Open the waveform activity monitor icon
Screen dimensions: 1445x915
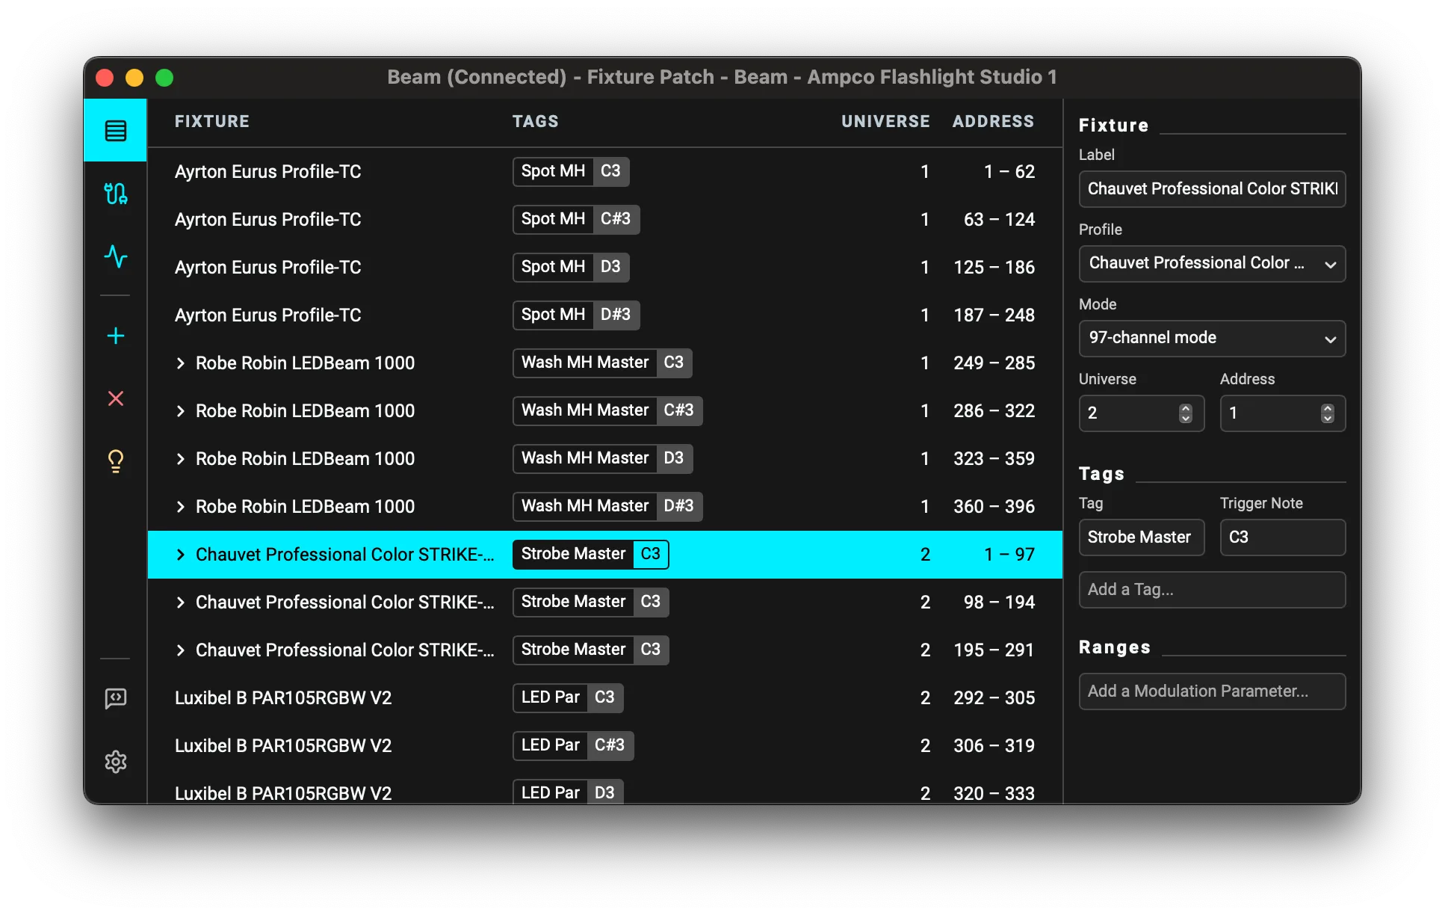tap(115, 256)
